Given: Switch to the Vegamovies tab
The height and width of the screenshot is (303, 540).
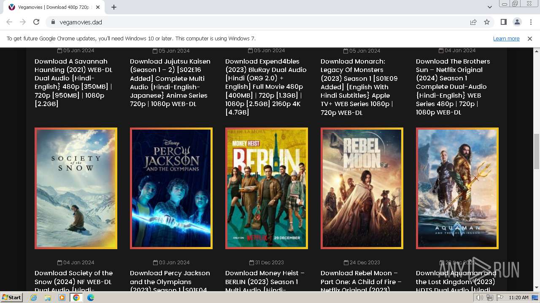Looking at the screenshot, I should click(55, 7).
